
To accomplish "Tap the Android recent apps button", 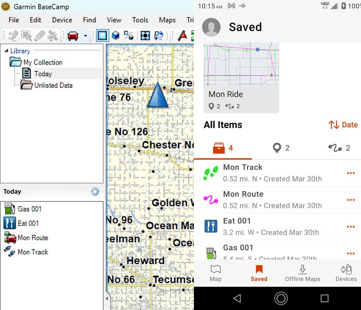I will pos(324,298).
